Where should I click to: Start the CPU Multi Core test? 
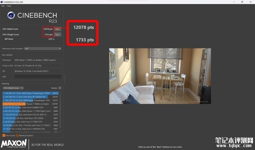[x=57, y=29]
